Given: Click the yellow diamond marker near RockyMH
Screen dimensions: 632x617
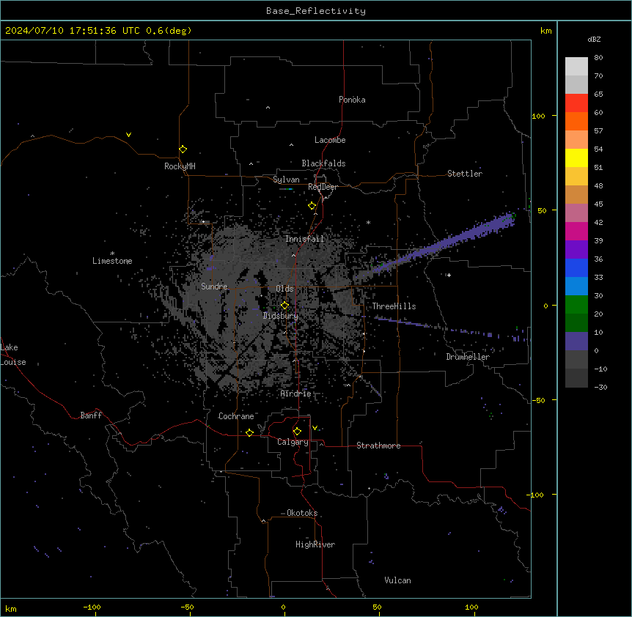Looking at the screenshot, I should coord(183,149).
